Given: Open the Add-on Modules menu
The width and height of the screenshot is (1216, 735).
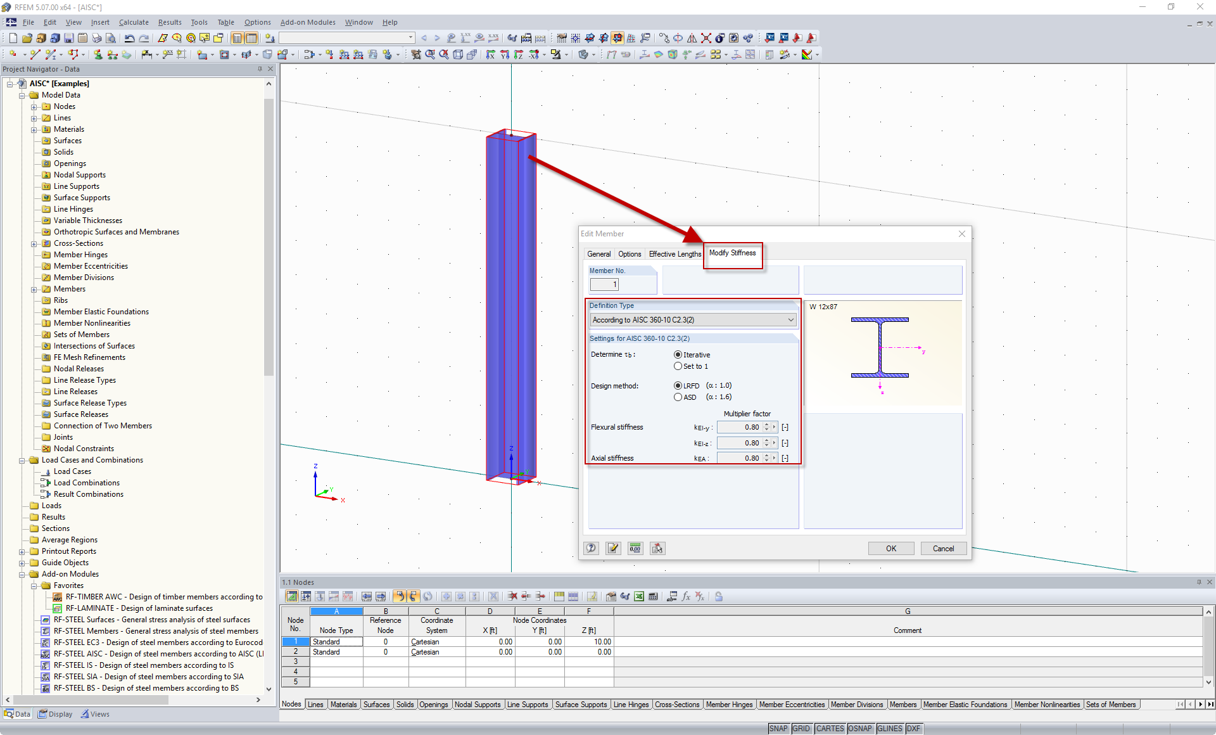Looking at the screenshot, I should coord(308,22).
